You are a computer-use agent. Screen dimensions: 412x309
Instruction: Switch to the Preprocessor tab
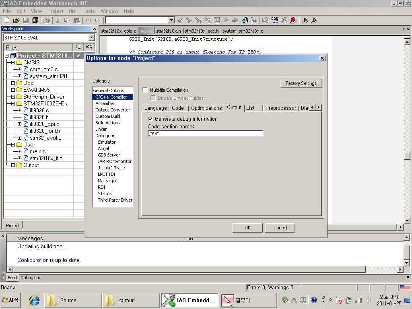[280, 108]
